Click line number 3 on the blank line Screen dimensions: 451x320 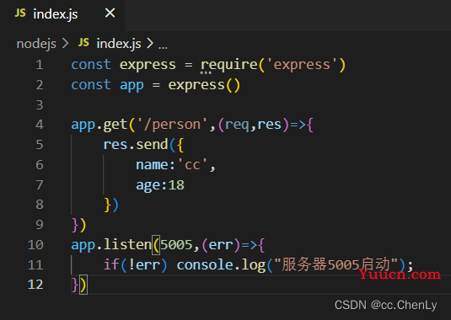[x=40, y=105]
